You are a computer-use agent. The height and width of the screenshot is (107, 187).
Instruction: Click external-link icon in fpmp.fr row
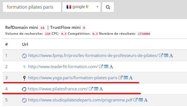[161, 55]
